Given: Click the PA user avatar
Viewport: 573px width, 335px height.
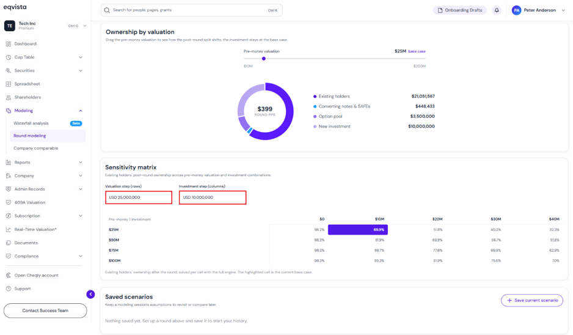Looking at the screenshot, I should point(516,10).
